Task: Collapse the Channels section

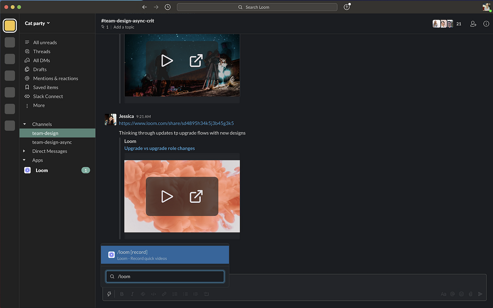Action: (x=25, y=124)
